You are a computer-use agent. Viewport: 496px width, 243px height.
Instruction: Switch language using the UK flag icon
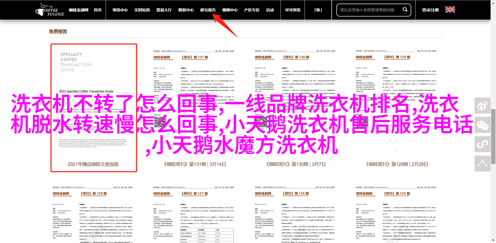click(450, 10)
